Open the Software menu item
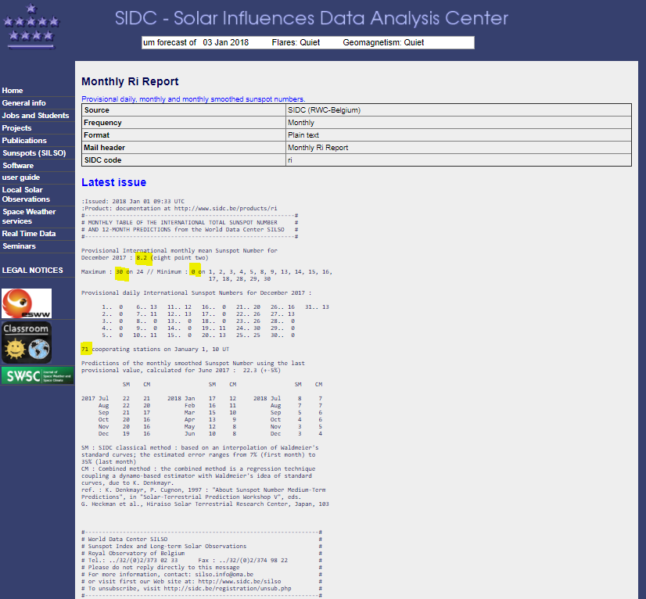The image size is (646, 599). click(18, 166)
